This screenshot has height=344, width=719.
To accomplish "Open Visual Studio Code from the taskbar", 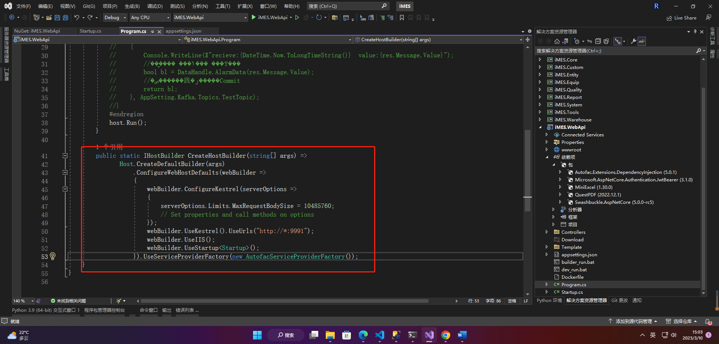I will tap(379, 335).
